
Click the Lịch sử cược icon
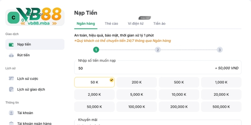click(x=11, y=79)
